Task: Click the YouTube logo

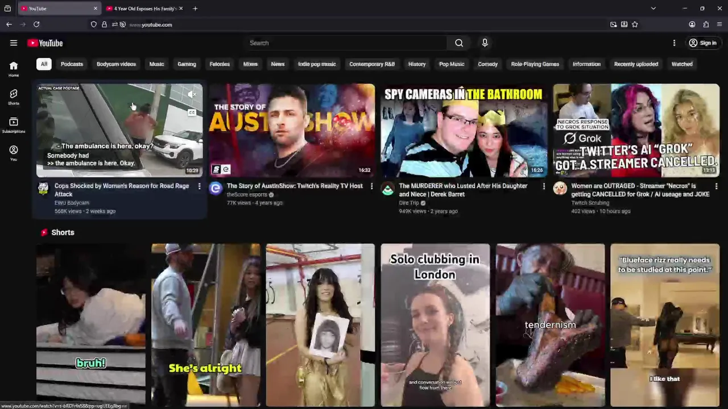Action: (x=45, y=43)
